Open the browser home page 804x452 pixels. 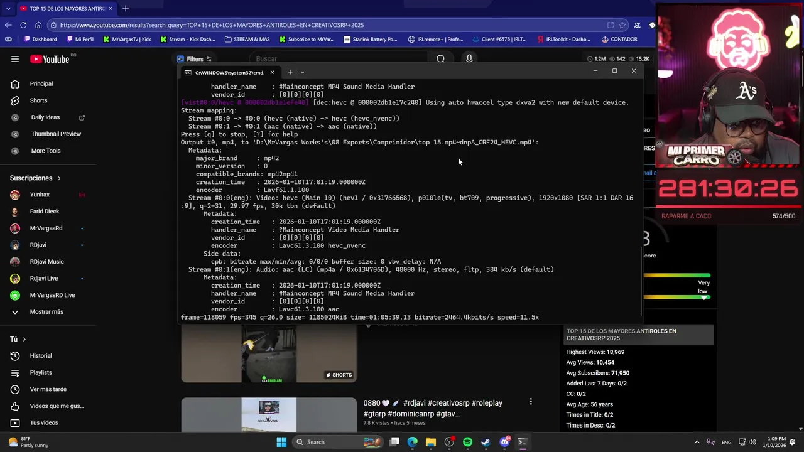[x=38, y=25]
